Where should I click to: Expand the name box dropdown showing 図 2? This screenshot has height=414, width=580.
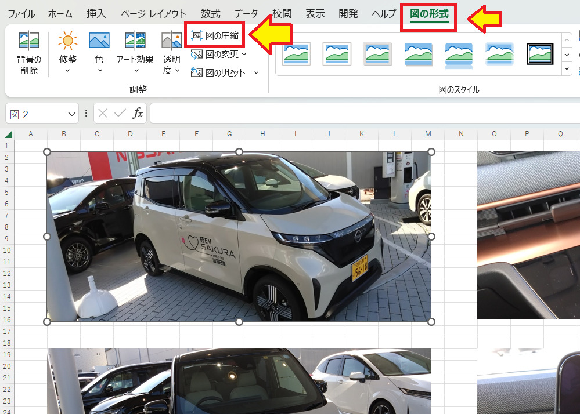coord(72,114)
